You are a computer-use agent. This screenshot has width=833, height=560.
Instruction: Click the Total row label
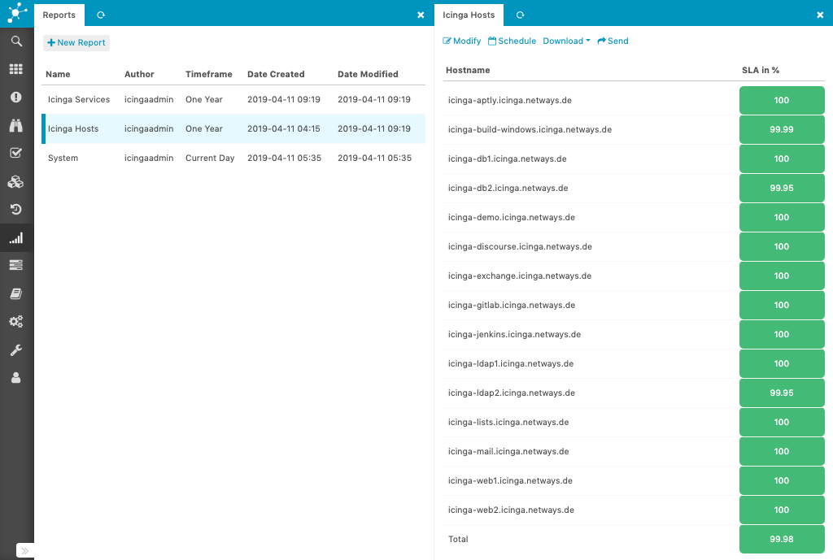click(458, 539)
